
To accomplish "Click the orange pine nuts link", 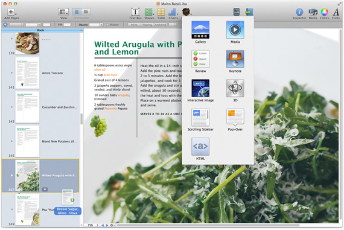I will pyautogui.click(x=110, y=75).
